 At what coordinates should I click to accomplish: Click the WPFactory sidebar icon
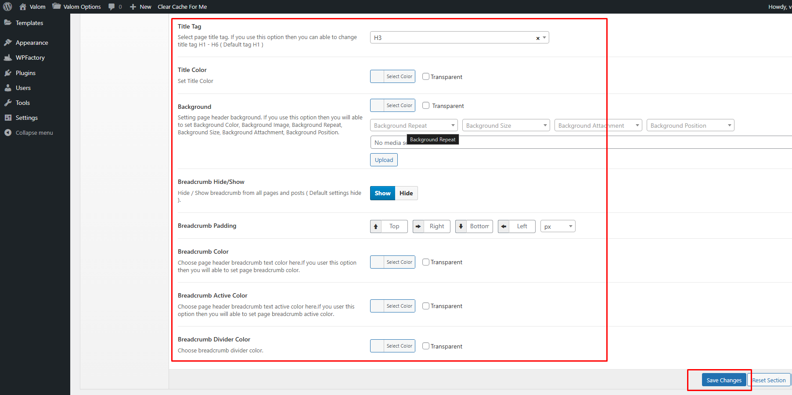(x=8, y=57)
